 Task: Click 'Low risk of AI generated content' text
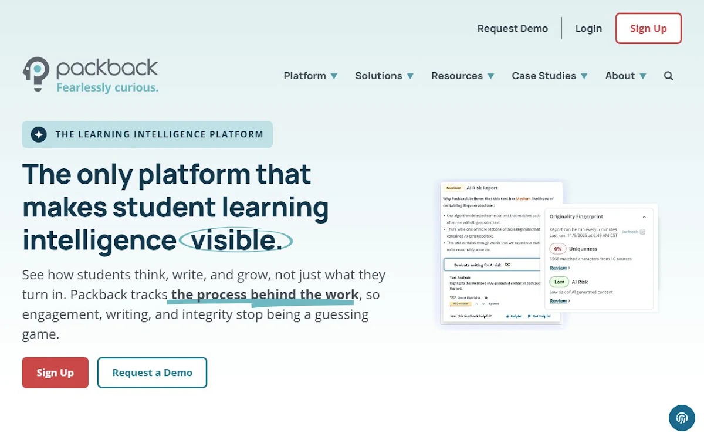(581, 292)
